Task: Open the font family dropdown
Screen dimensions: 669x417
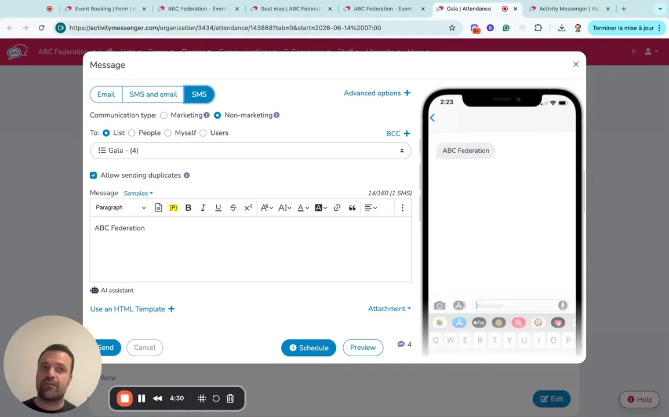Action: (267, 208)
